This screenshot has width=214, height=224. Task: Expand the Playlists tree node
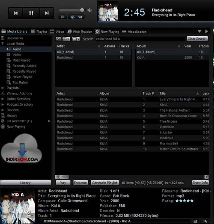point(3,88)
